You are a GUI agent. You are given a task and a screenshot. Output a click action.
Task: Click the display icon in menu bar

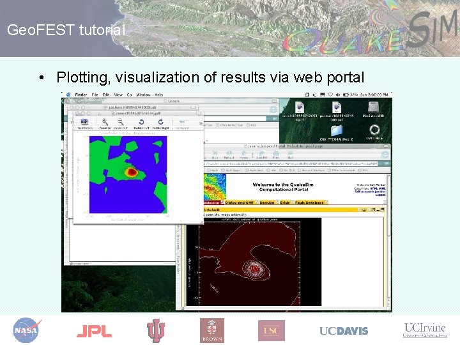click(323, 95)
